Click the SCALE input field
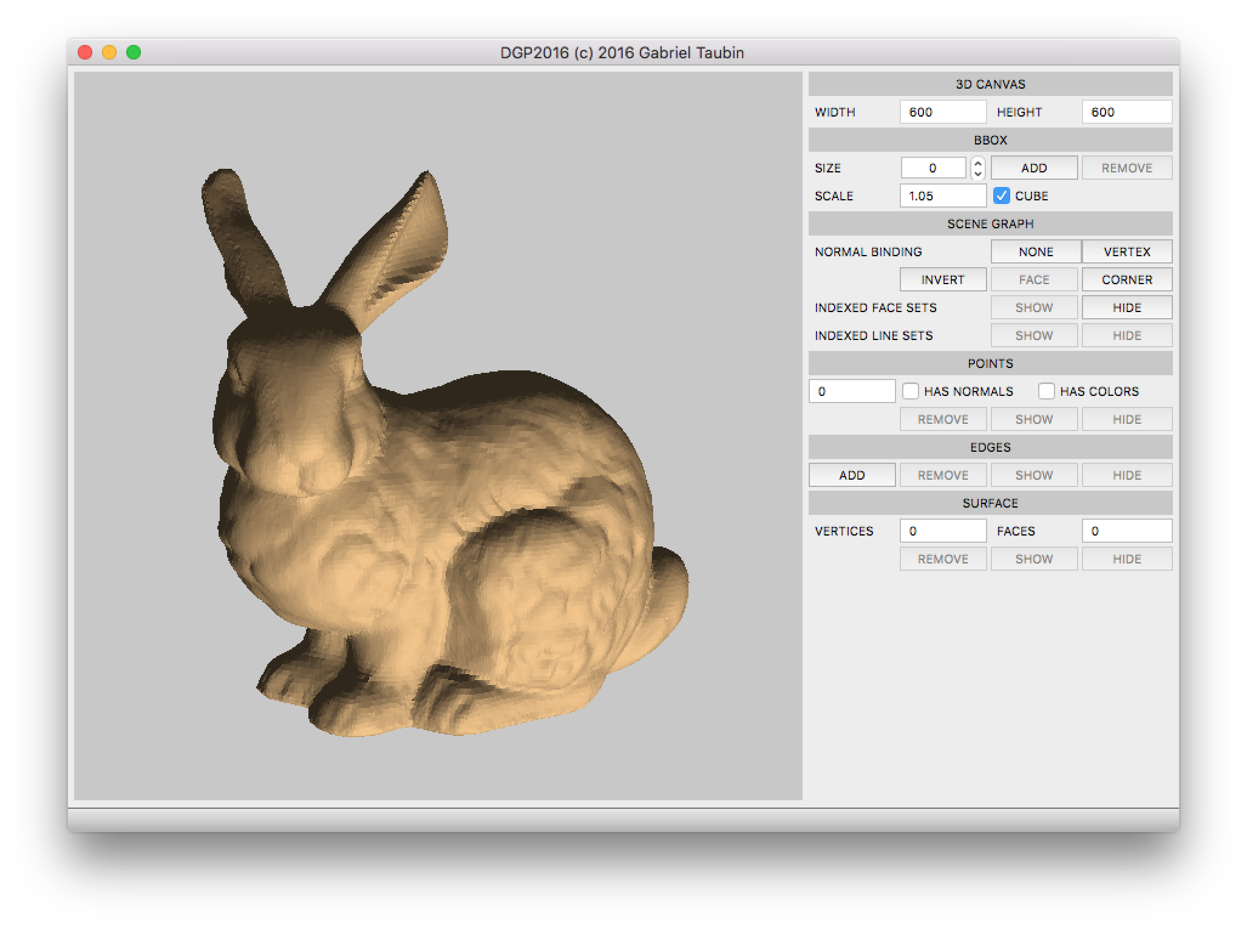This screenshot has height=929, width=1247. 942,196
